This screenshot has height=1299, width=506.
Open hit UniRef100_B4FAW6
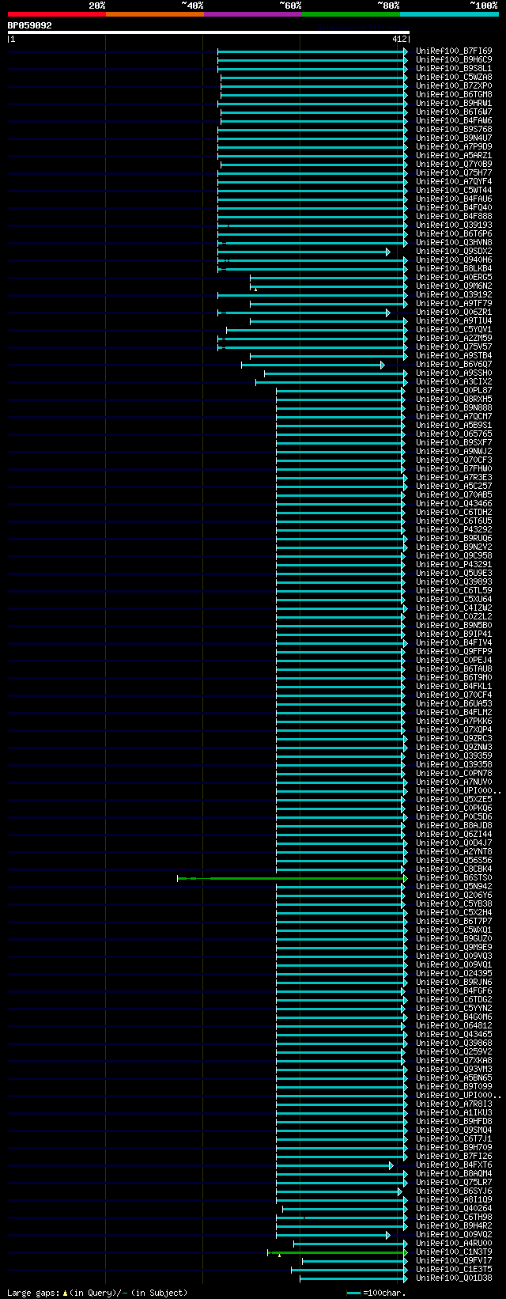pyautogui.click(x=454, y=120)
